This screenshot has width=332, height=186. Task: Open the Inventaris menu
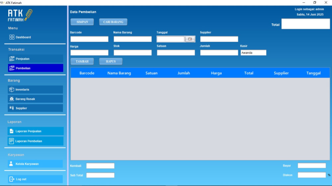(36, 89)
